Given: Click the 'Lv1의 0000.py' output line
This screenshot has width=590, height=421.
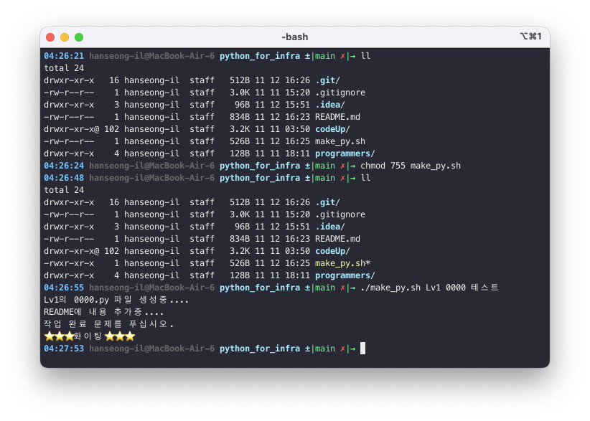Looking at the screenshot, I should coord(116,300).
